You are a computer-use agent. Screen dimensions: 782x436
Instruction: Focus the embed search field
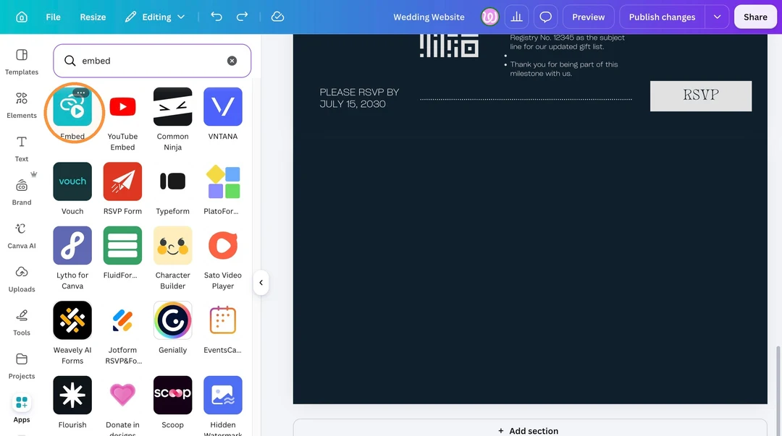pos(152,61)
